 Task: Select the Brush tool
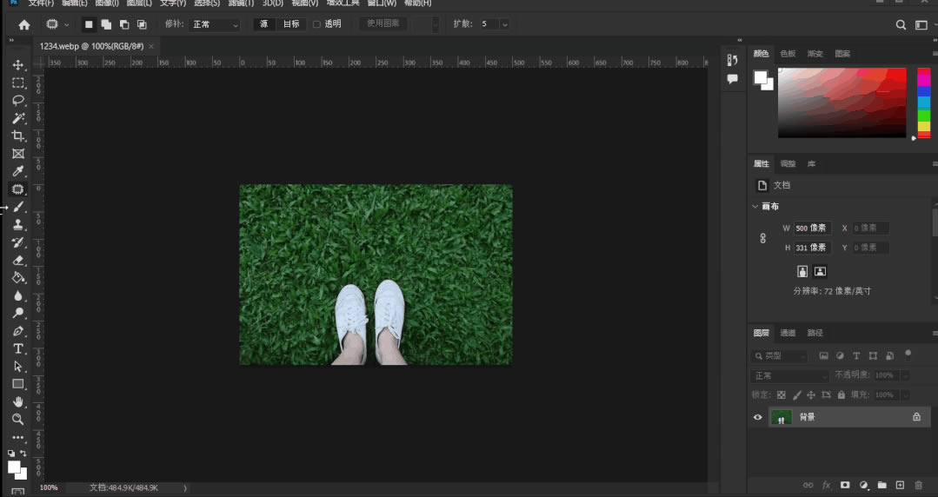click(x=18, y=207)
